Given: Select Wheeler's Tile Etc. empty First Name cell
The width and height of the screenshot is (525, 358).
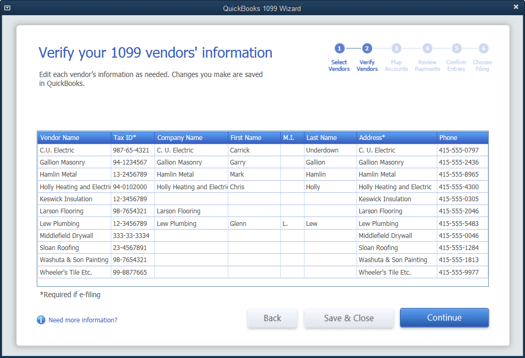Looking at the screenshot, I should 254,272.
